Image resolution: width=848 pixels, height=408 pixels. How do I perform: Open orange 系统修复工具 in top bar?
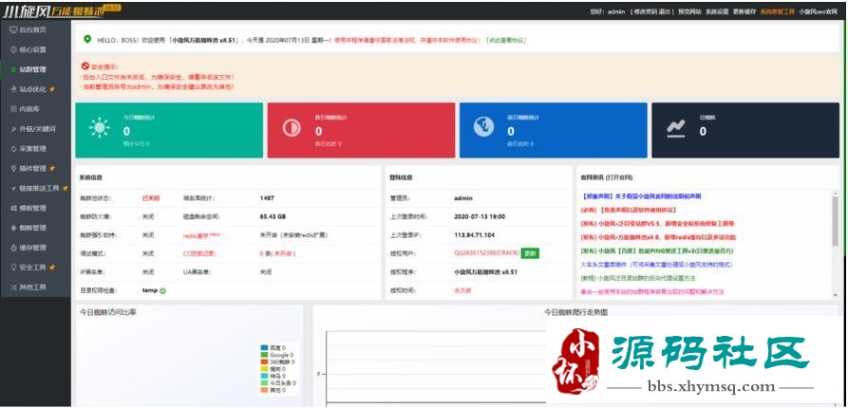[x=777, y=11]
